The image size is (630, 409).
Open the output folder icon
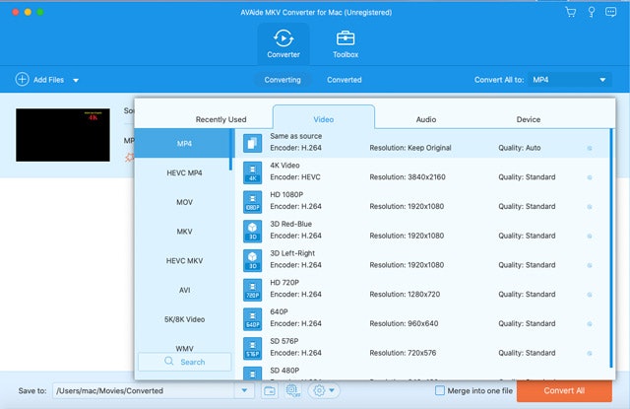coord(269,390)
